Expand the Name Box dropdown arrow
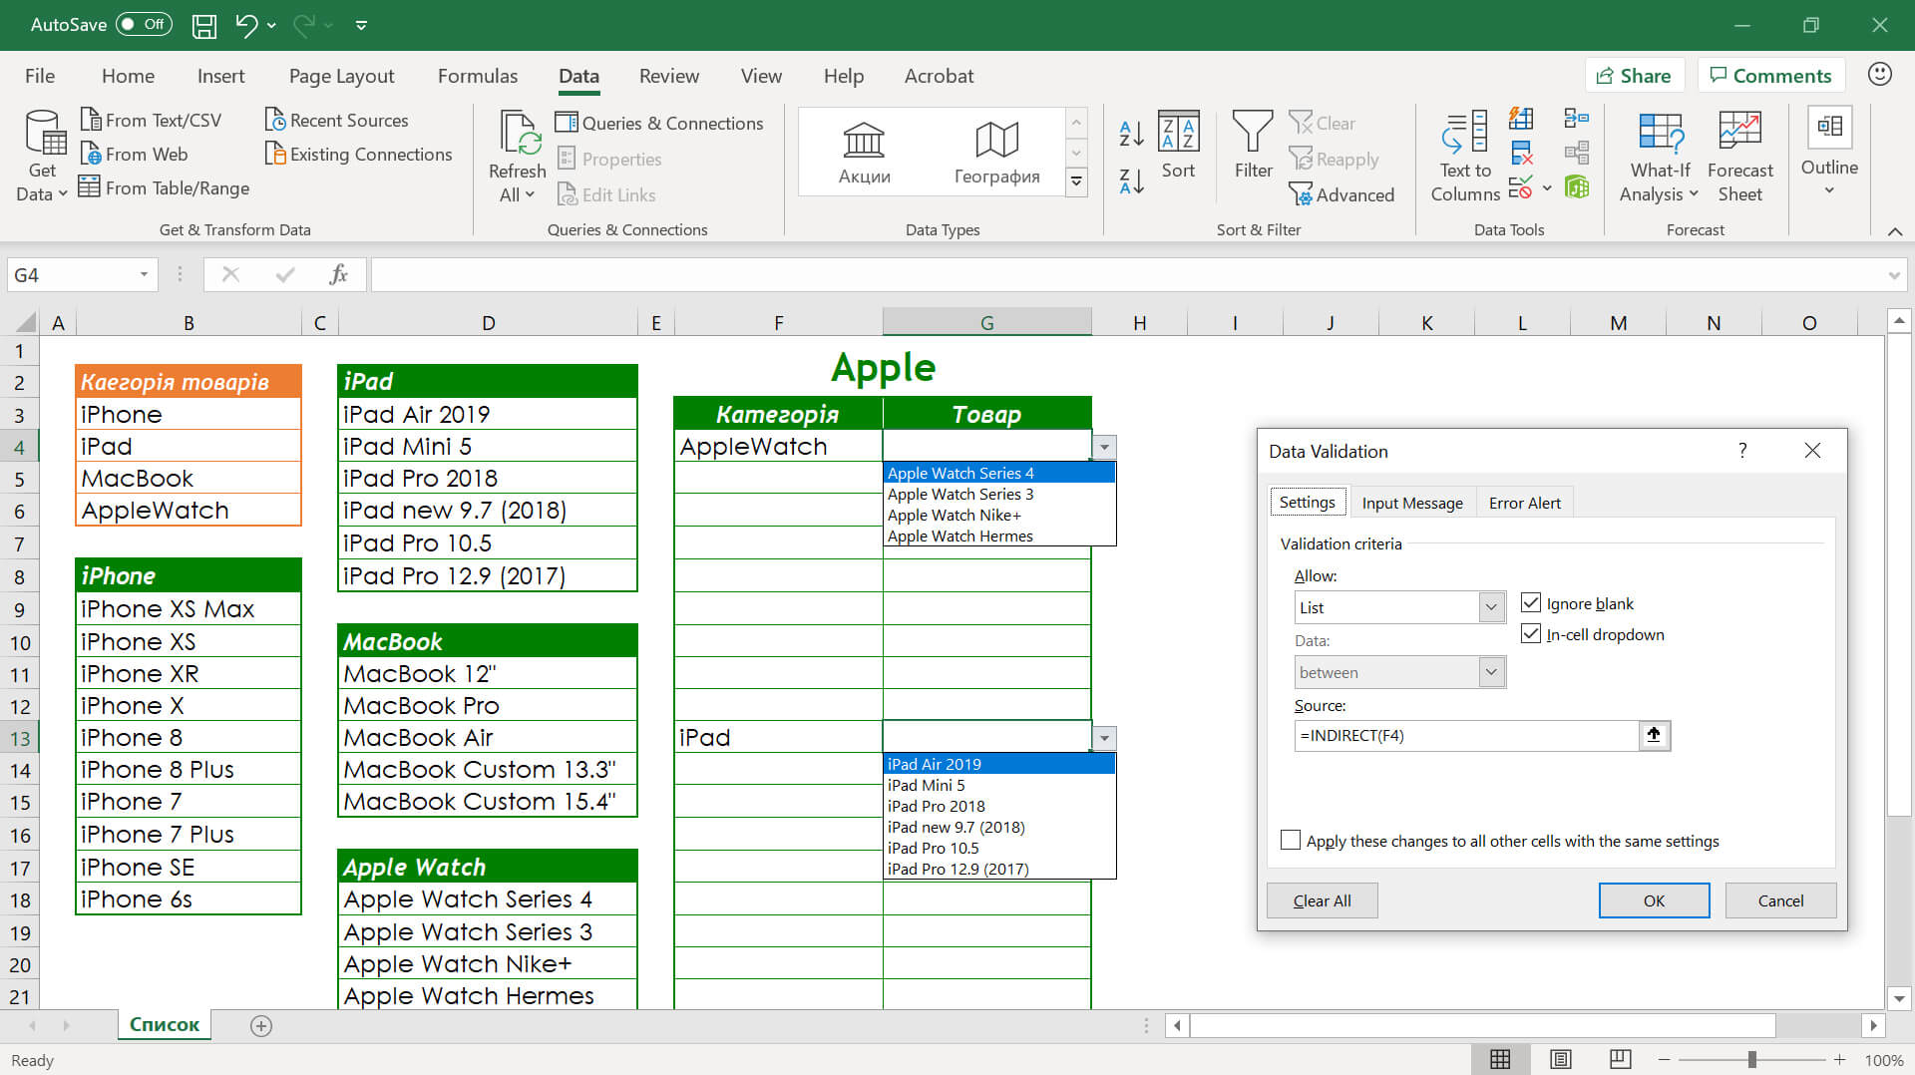Screen dimensions: 1915x1075 [144, 275]
